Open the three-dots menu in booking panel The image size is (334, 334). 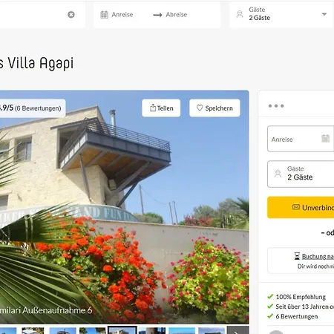point(276,106)
